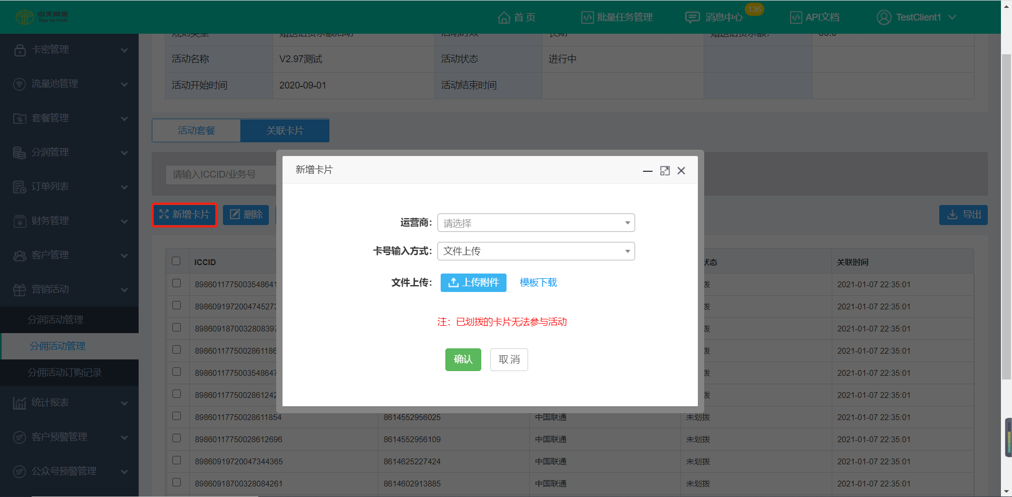Toggle the select-all checkbox in ICCID header
Screen dimensions: 1012x497
pos(176,261)
